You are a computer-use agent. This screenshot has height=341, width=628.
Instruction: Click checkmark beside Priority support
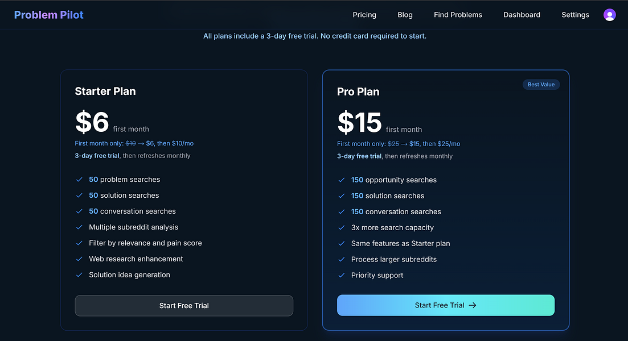point(342,276)
